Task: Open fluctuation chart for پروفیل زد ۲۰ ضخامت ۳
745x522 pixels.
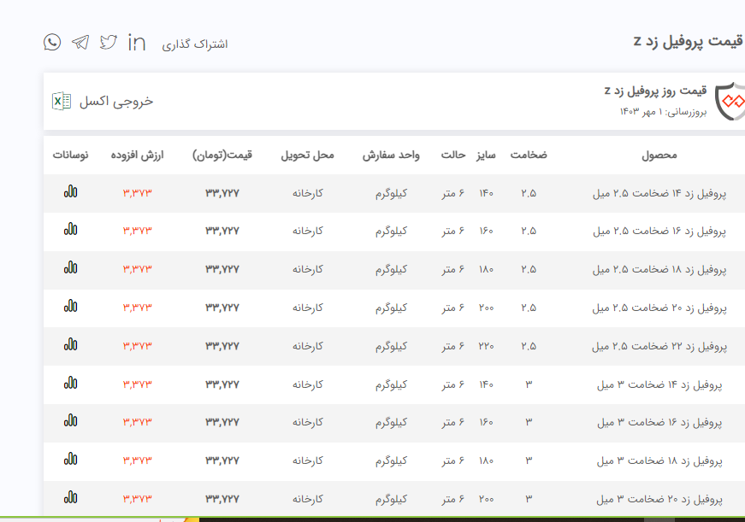Action: (x=70, y=498)
